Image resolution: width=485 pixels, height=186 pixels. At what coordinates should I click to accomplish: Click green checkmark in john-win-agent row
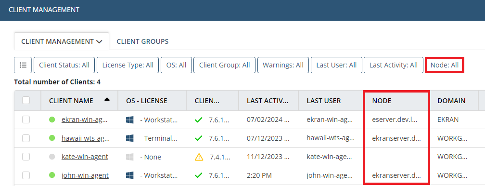click(198, 175)
